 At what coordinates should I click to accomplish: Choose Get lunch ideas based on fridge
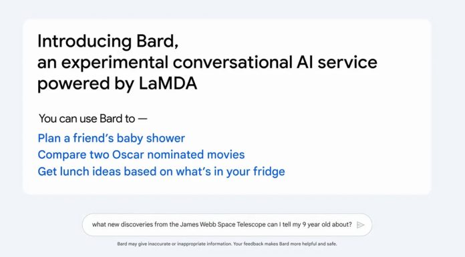pos(161,172)
